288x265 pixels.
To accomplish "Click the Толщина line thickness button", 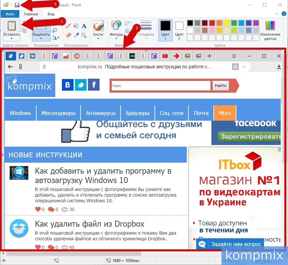I will [x=146, y=30].
